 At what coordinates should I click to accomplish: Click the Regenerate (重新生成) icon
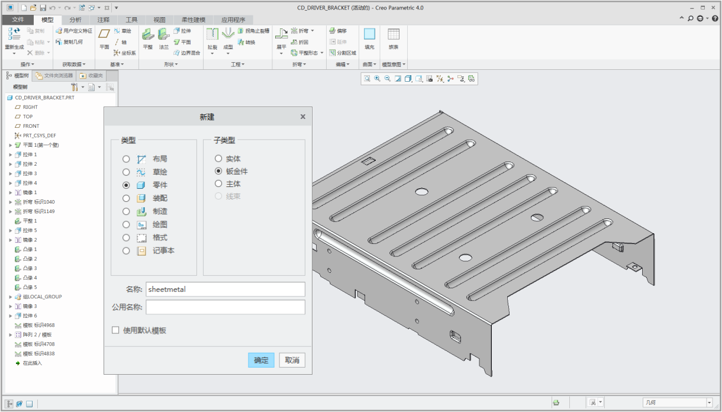[14, 34]
